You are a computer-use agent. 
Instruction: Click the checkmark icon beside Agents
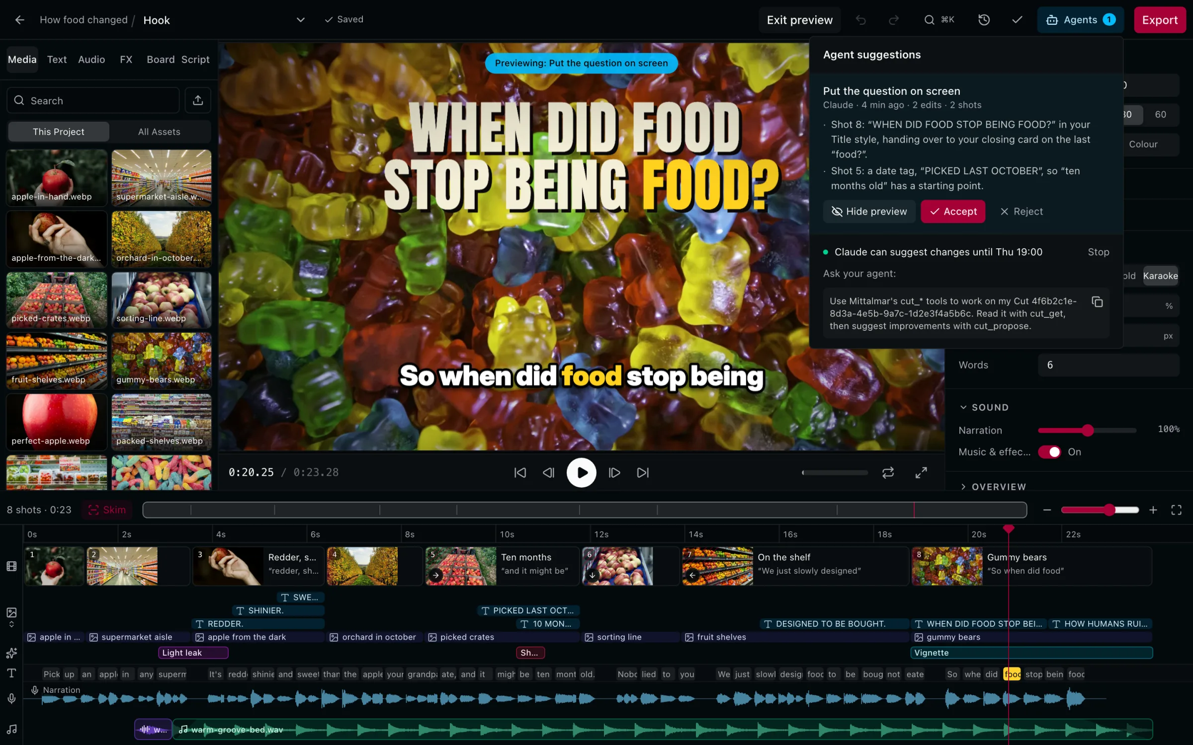(x=1017, y=20)
